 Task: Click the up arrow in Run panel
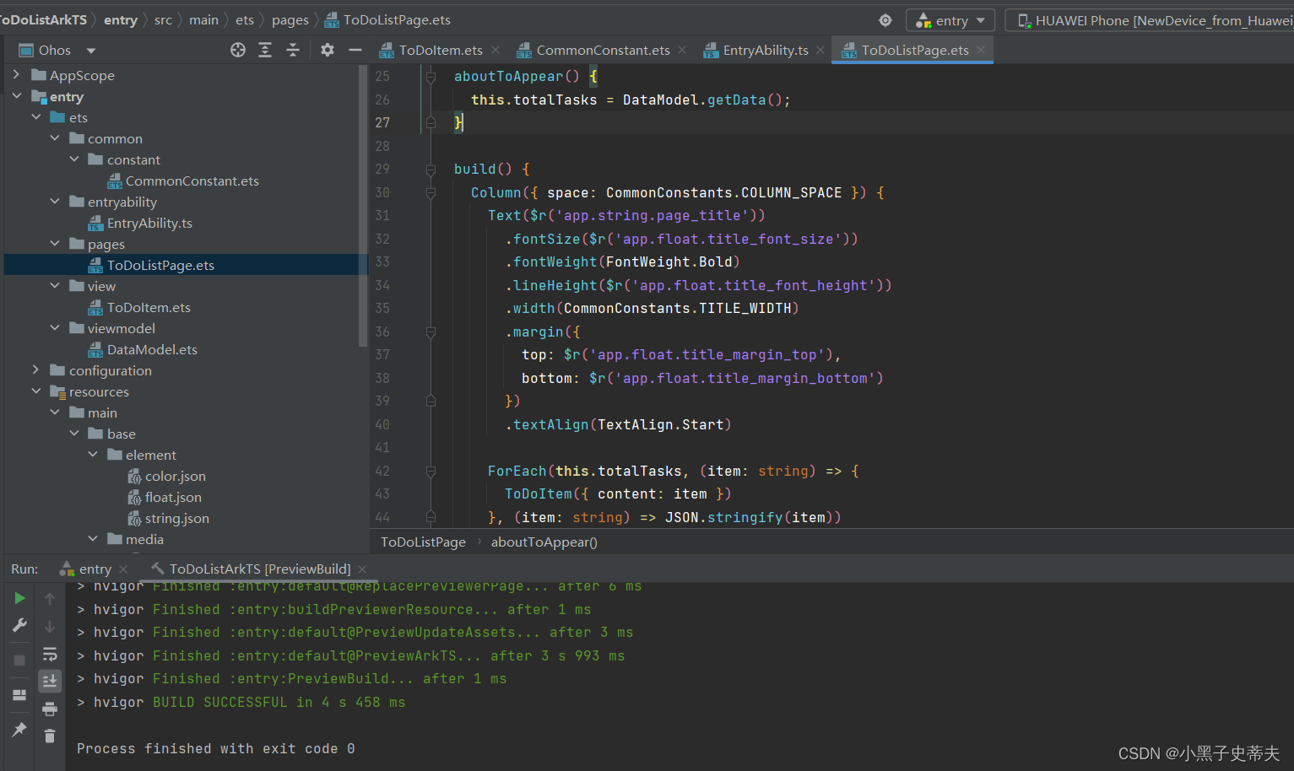coord(50,598)
